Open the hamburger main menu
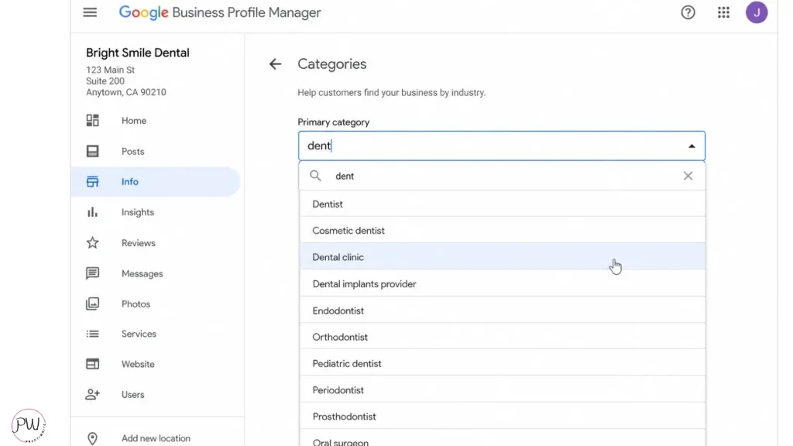The image size is (793, 446). coord(90,12)
